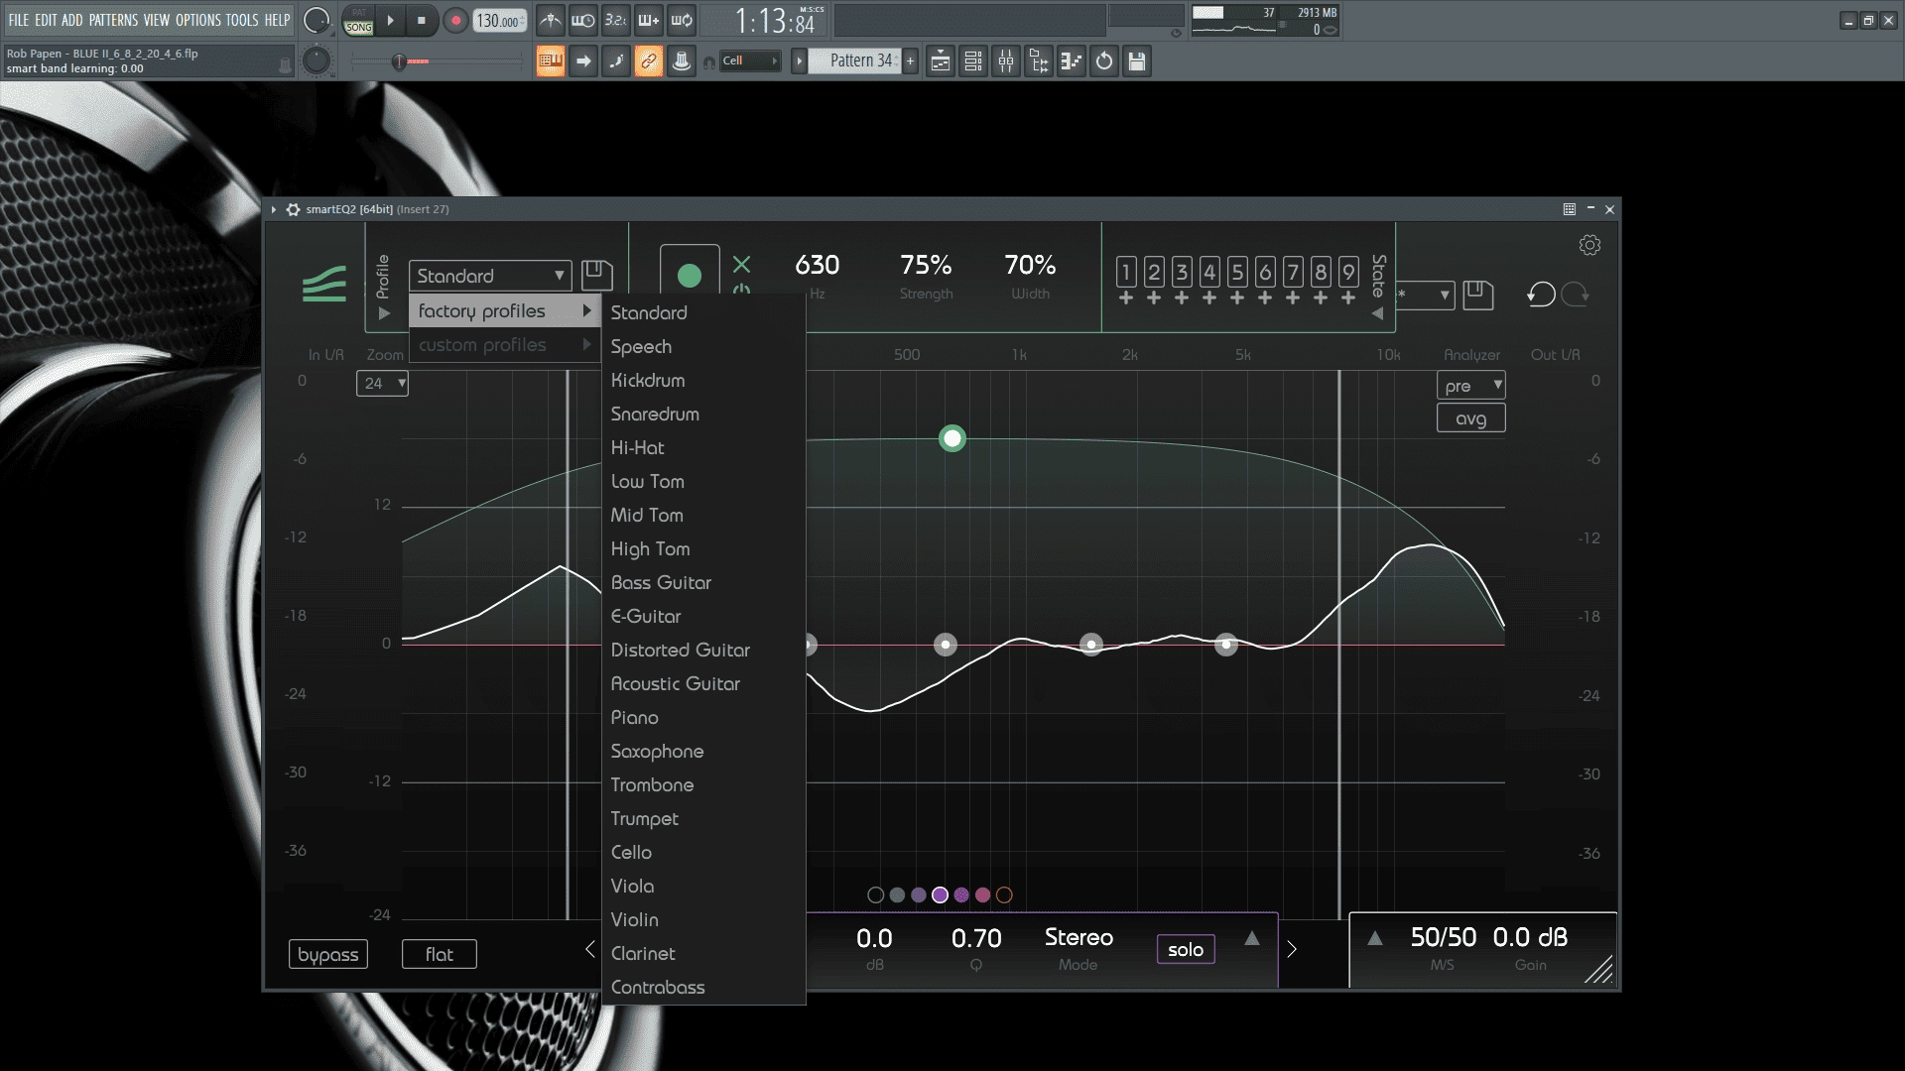Select state slot 9
The image size is (1905, 1071).
click(1348, 272)
